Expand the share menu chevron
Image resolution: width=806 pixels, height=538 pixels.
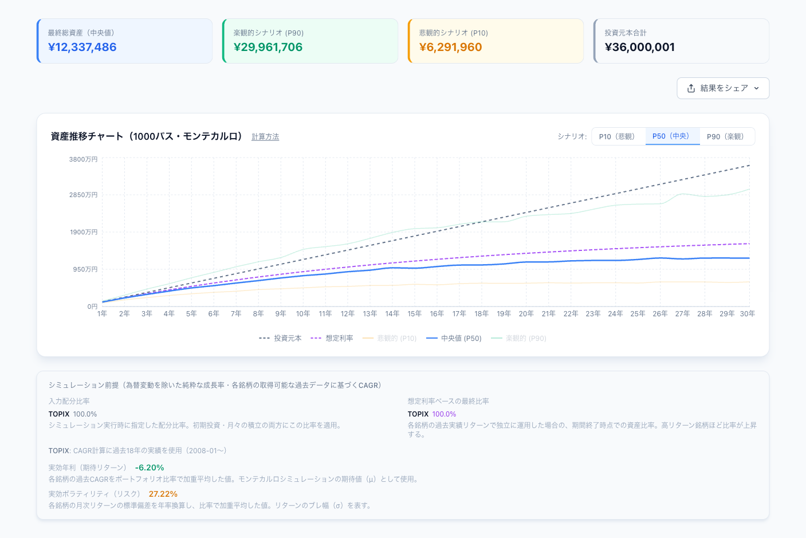[756, 88]
